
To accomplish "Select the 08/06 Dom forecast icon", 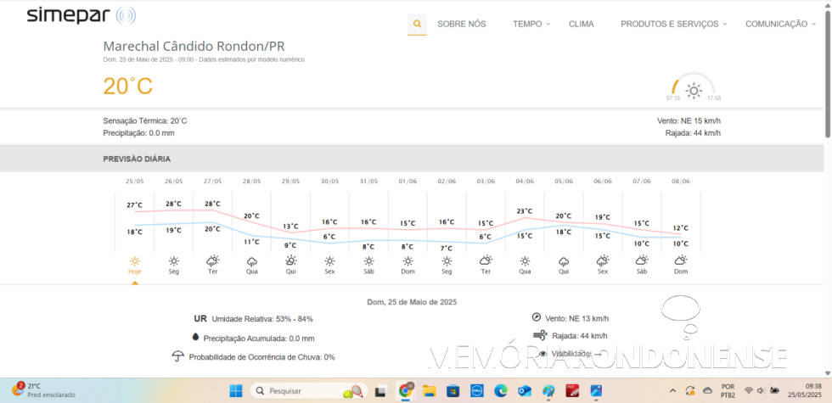I will coord(681,261).
